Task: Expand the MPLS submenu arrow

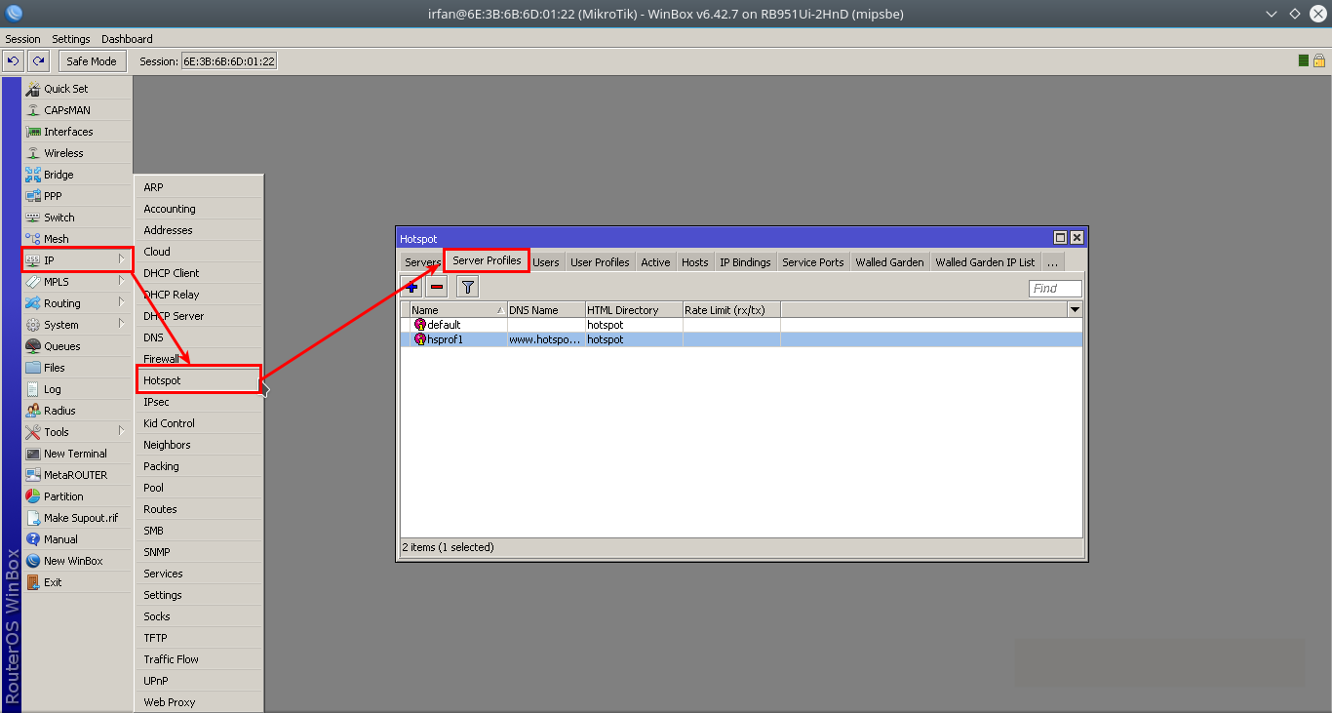Action: pyautogui.click(x=122, y=281)
